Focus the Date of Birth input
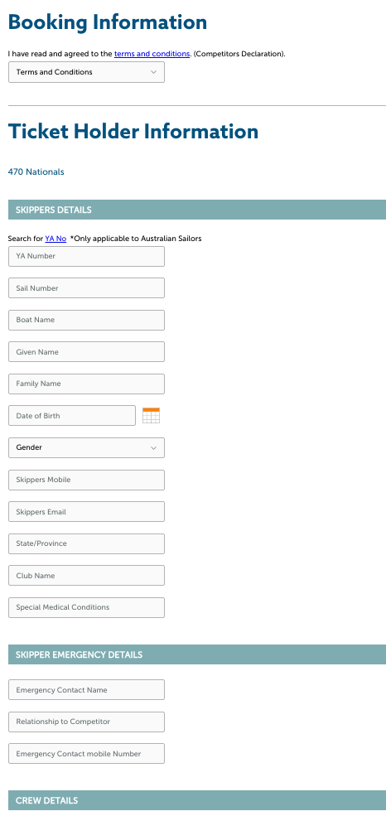This screenshot has height=816, width=386. pos(72,415)
